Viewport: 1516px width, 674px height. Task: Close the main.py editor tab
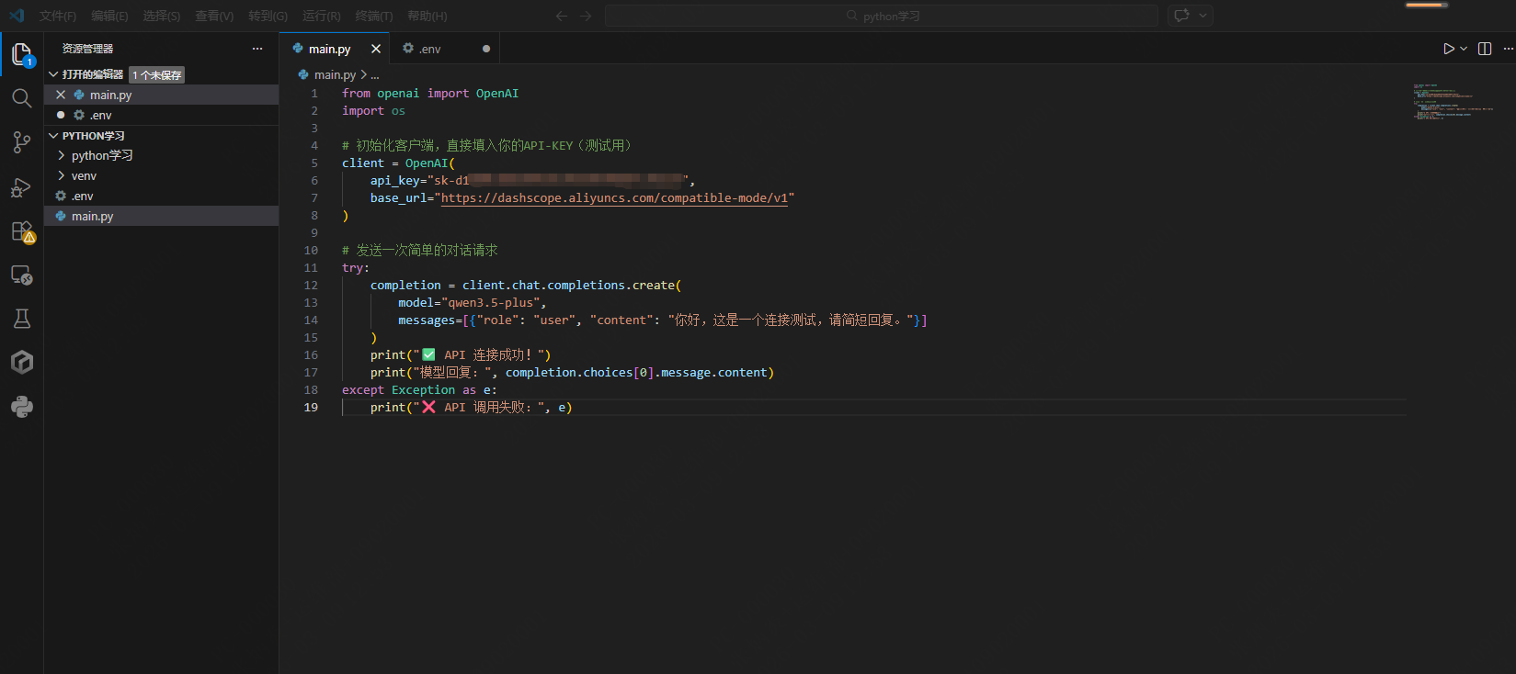click(376, 49)
